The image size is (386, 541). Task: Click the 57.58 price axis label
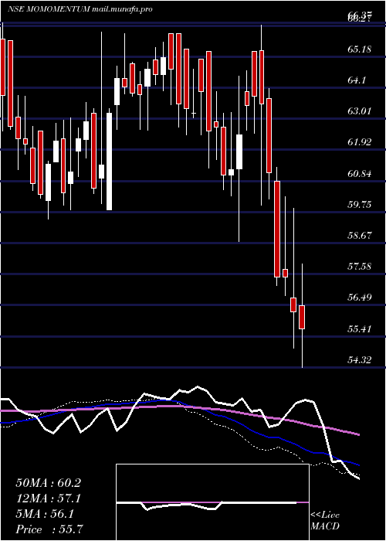tap(359, 267)
